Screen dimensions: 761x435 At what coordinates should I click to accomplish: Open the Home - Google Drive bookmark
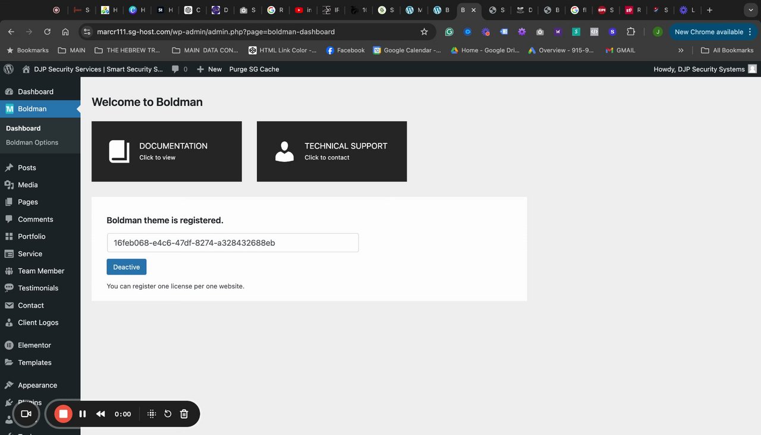[485, 51]
